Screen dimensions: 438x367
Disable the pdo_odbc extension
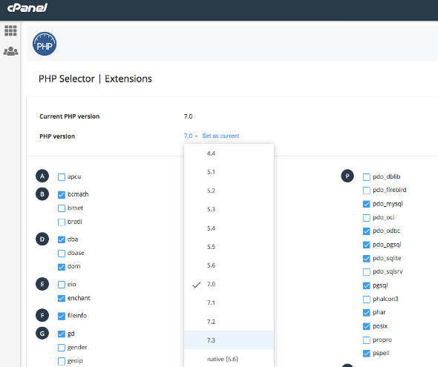(x=367, y=231)
